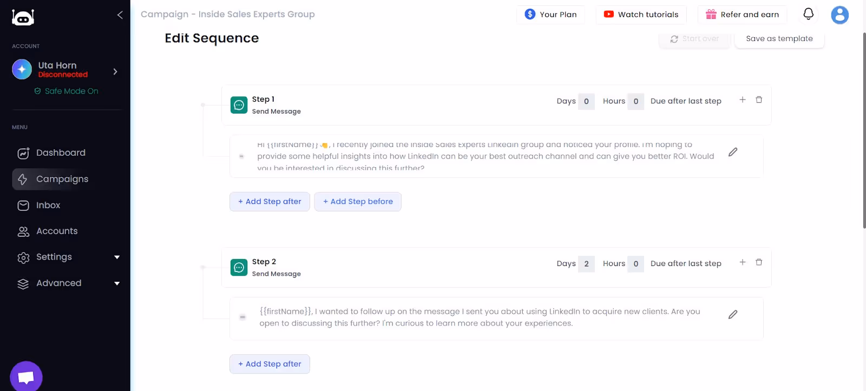Click the Step 1 message text
Screen dimensions: 866x391
(486, 156)
